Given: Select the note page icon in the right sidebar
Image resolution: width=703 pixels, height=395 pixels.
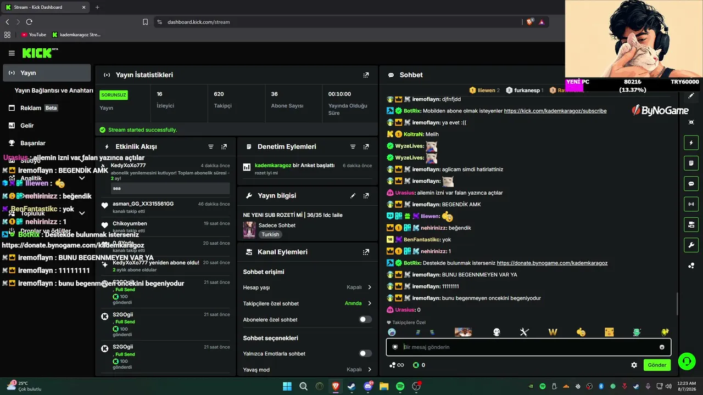Looking at the screenshot, I should (x=691, y=163).
